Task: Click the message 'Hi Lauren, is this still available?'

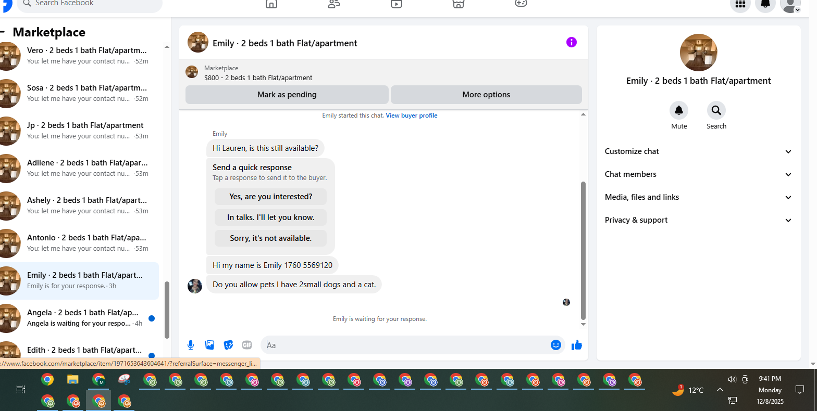Action: point(265,148)
